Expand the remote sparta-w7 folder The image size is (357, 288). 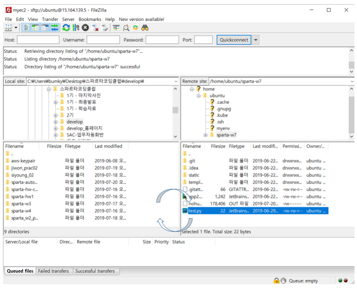pos(206,135)
